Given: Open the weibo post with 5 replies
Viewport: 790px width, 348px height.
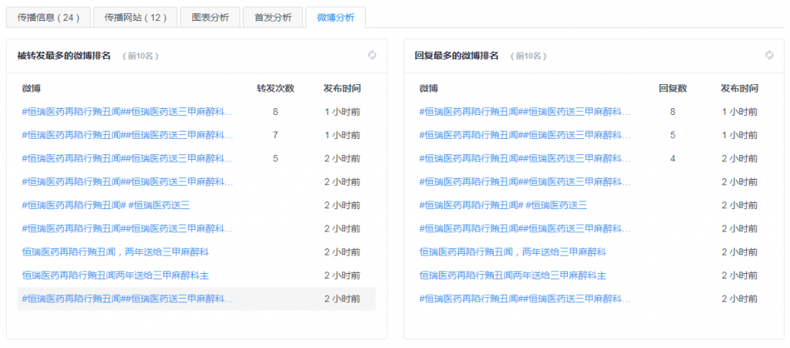Looking at the screenshot, I should pos(525,135).
